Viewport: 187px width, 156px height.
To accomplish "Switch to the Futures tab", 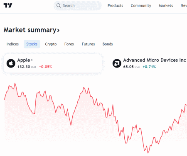I will pos(88,44).
